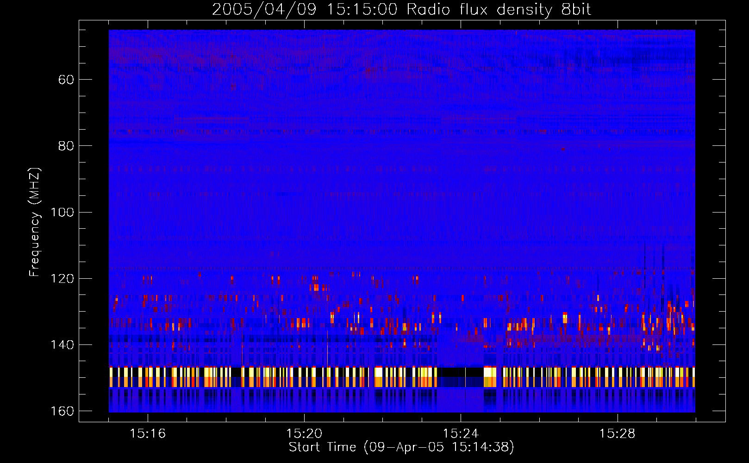Click the plot title '2005/04/09 15:15:00 Radio flux density 8bit'

tap(401, 10)
